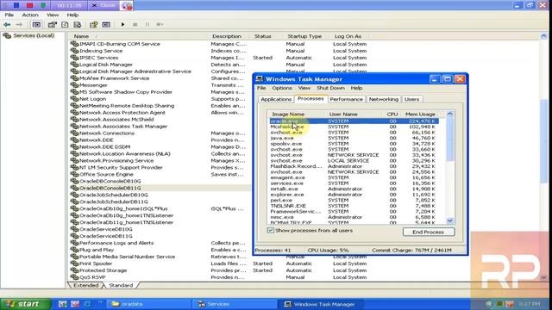Select OracleJobSchedulerDB10G service row
This screenshot has width=552, height=310.
pos(160,195)
